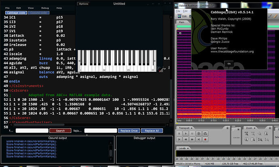
Task: Click the Stop button in Transport panel
Action: click(179, 134)
